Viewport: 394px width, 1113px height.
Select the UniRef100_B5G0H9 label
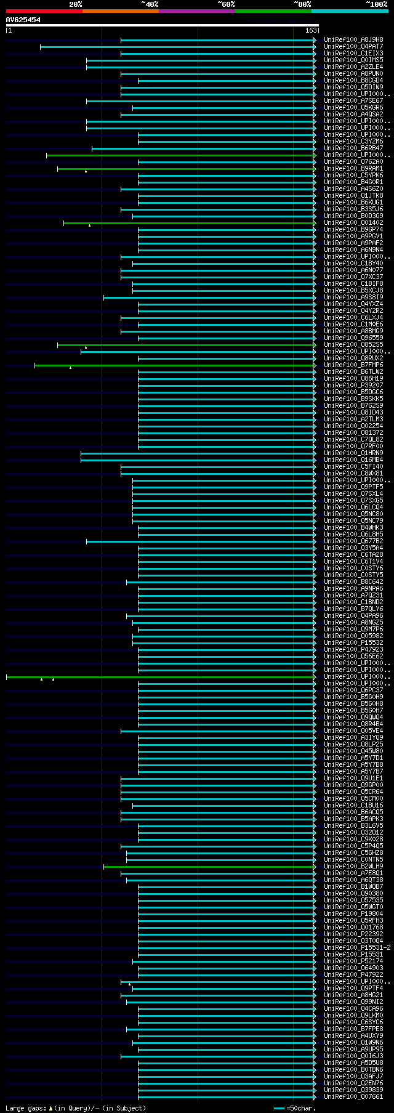pyautogui.click(x=353, y=697)
